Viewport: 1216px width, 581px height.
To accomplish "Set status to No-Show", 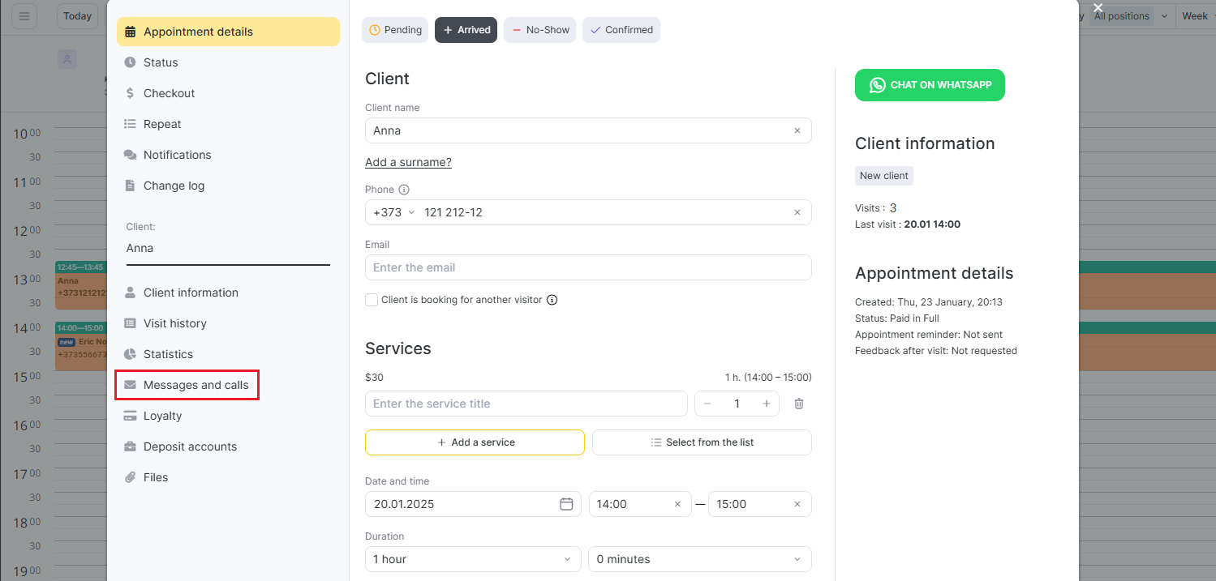I will point(539,30).
